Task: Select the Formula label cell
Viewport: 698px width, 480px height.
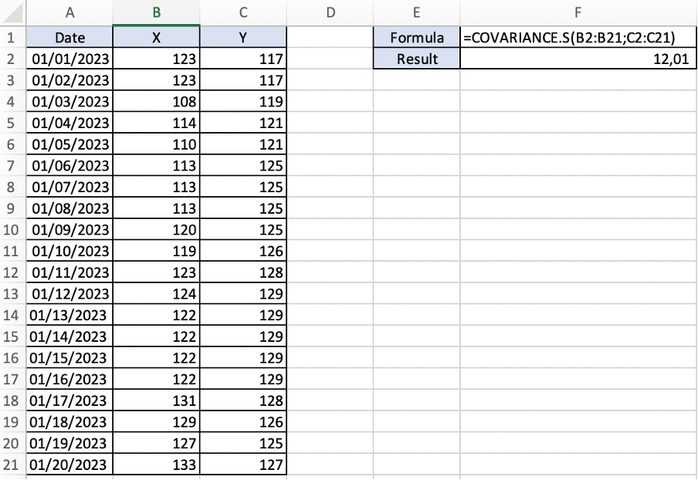Action: click(x=416, y=37)
